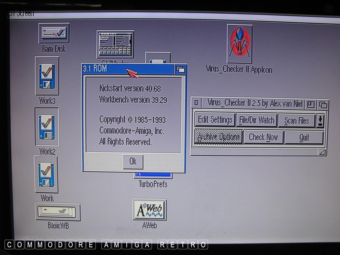
Task: Quit Virus_Checker with the Quit button
Action: point(304,138)
